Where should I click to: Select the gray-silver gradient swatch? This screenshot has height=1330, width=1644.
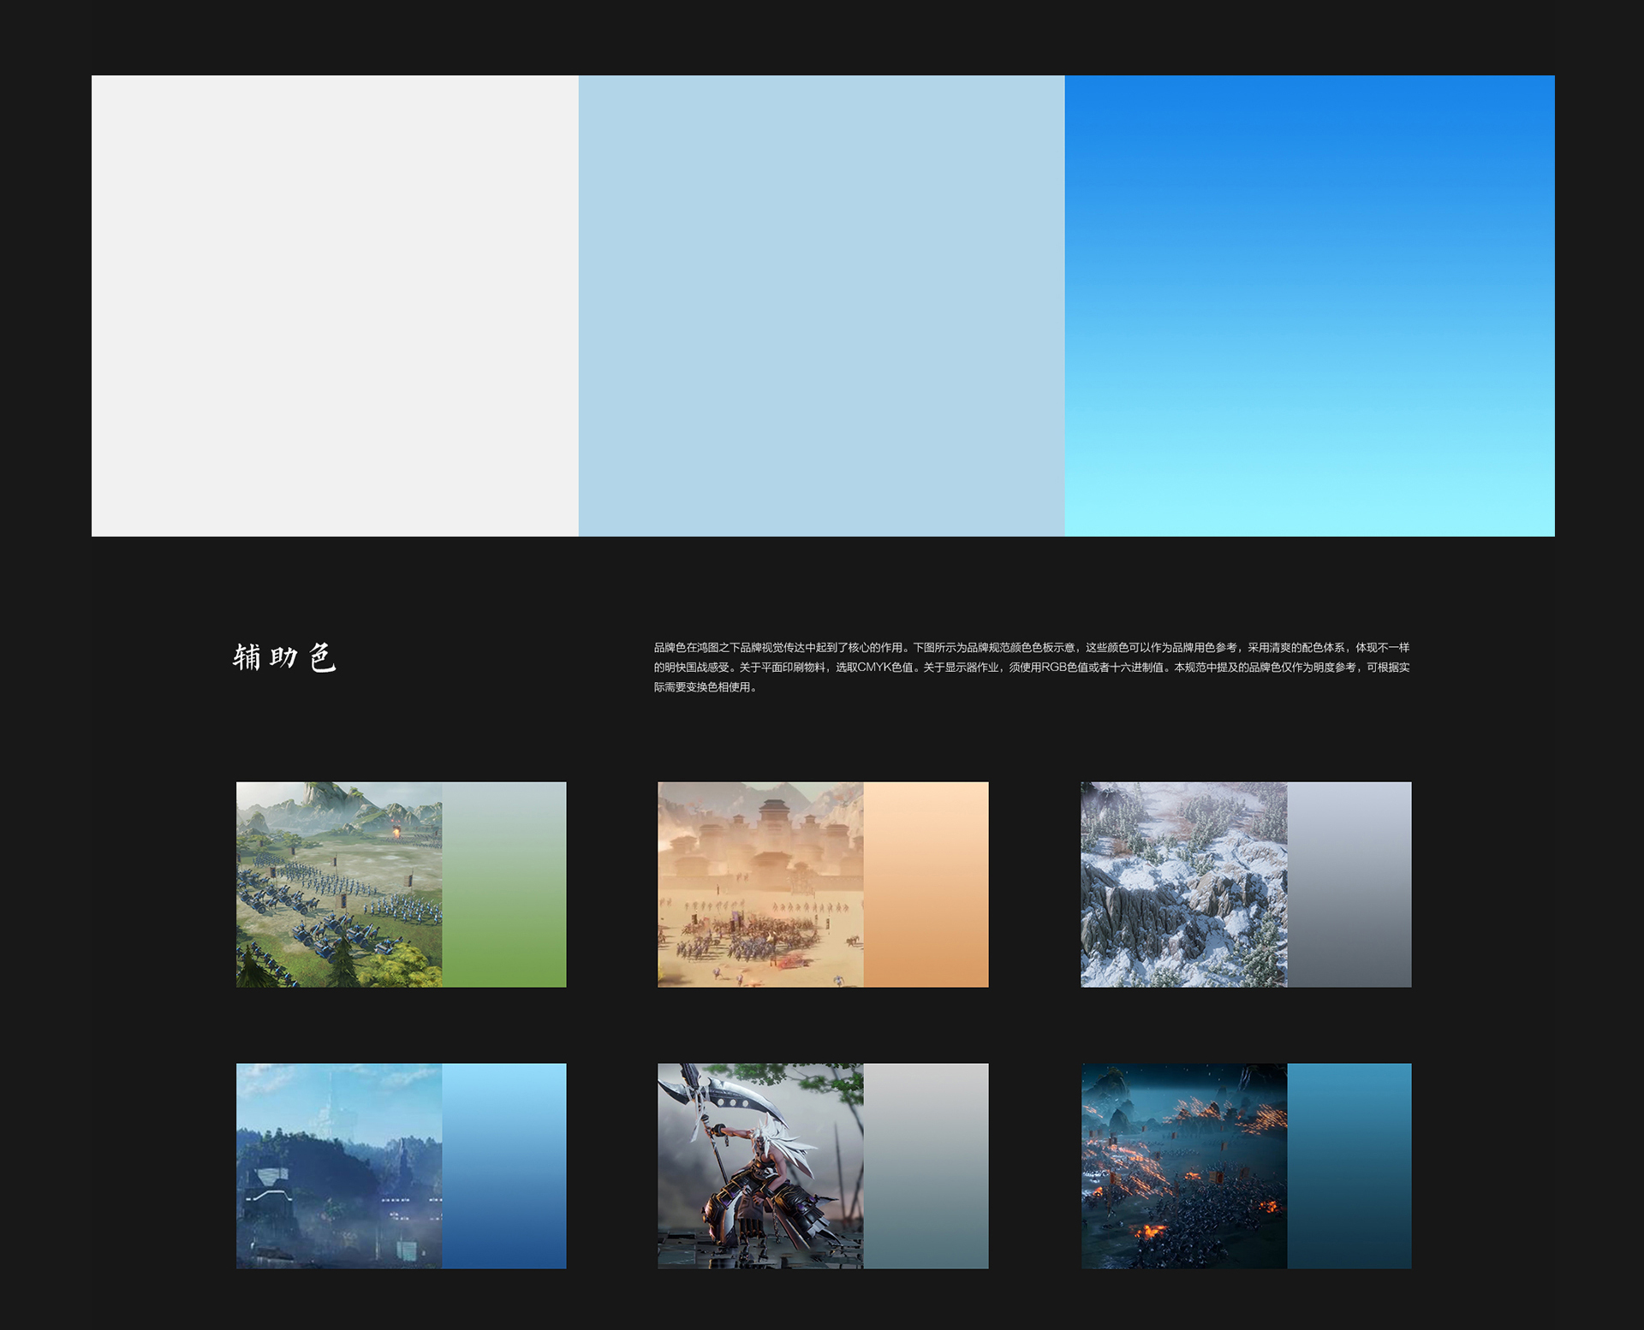point(1349,884)
